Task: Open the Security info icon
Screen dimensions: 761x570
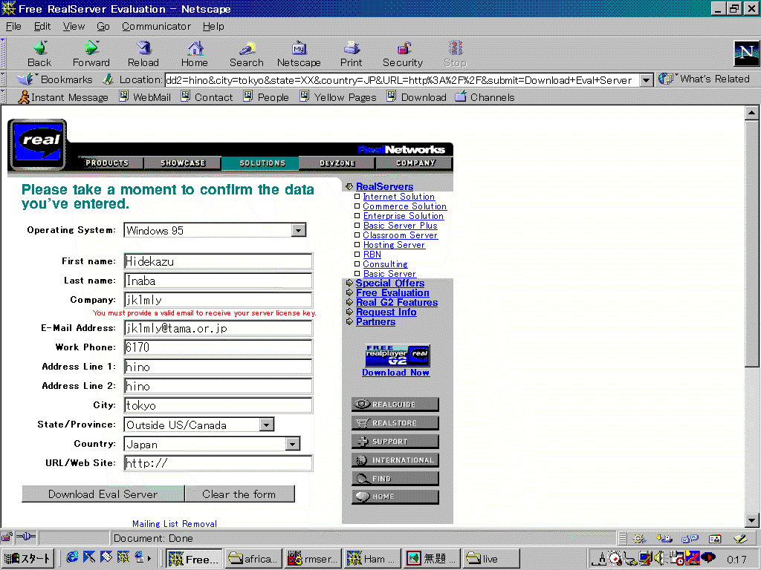Action: pos(403,53)
